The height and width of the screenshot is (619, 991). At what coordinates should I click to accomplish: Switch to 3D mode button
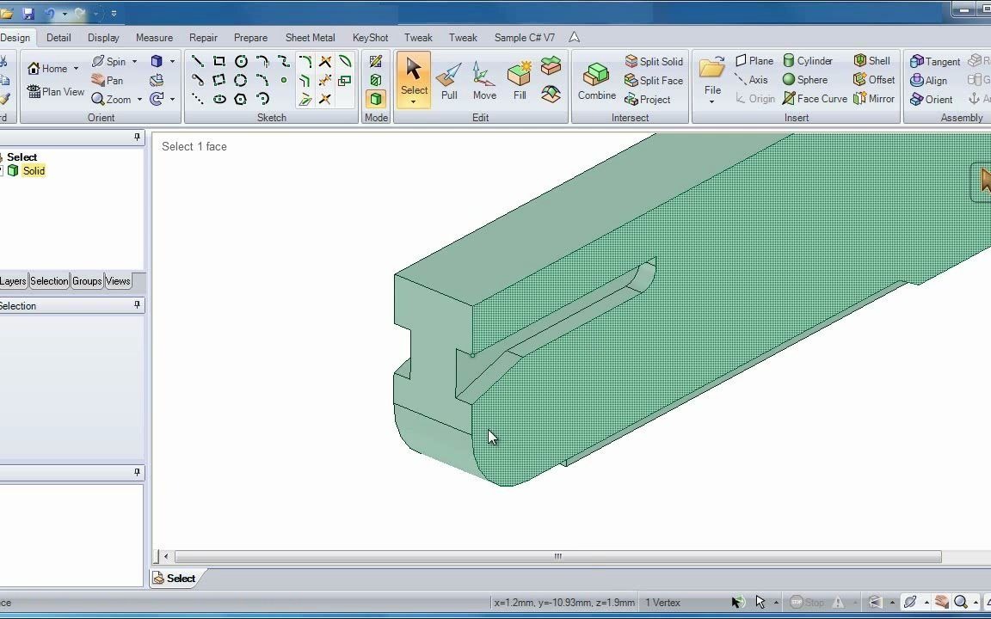(x=376, y=99)
